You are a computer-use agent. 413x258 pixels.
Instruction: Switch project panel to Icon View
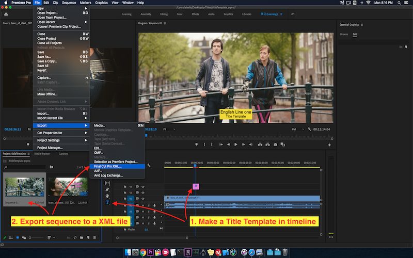(18, 238)
